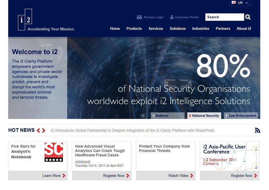Go to Customer Portal
Image resolution: width=269 pixels, height=190 pixels.
[x=187, y=17]
